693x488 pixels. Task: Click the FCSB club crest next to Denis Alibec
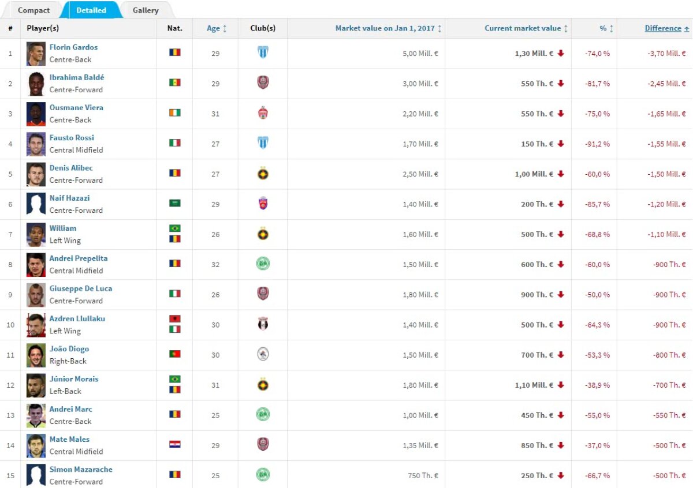pos(263,174)
